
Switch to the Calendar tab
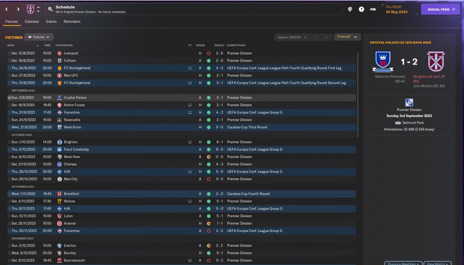tap(32, 22)
